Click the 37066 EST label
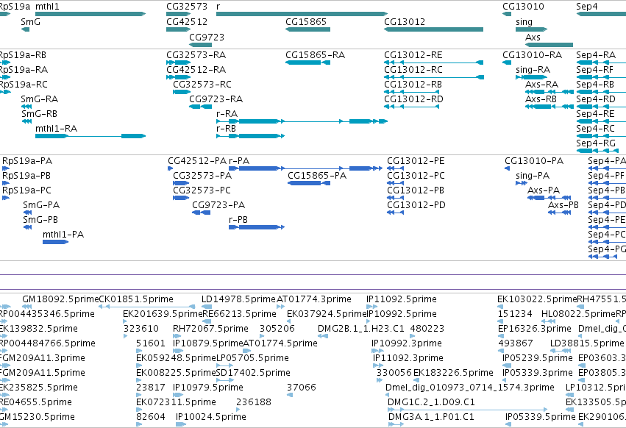Image resolution: width=626 pixels, height=428 pixels. (302, 388)
